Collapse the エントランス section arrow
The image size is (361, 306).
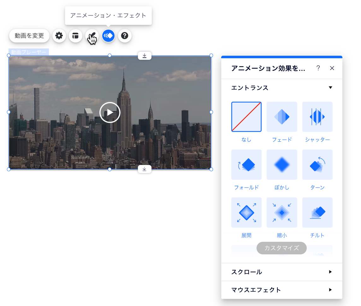[x=330, y=88]
